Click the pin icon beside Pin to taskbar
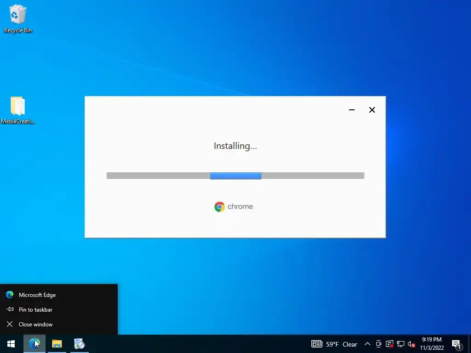Viewport: 471px width, 353px height. point(10,309)
